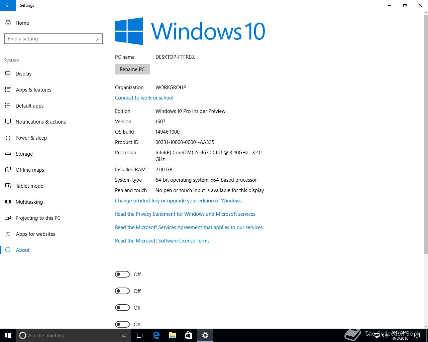
Task: Click the edition text Windows 10 Pro Insider Preview
Action: 191,111
